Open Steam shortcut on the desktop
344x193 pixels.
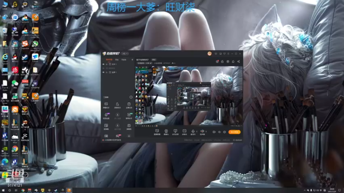[25, 58]
